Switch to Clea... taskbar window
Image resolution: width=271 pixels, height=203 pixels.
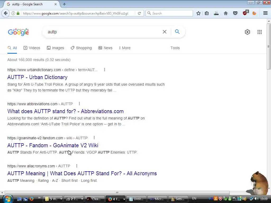tap(94, 199)
